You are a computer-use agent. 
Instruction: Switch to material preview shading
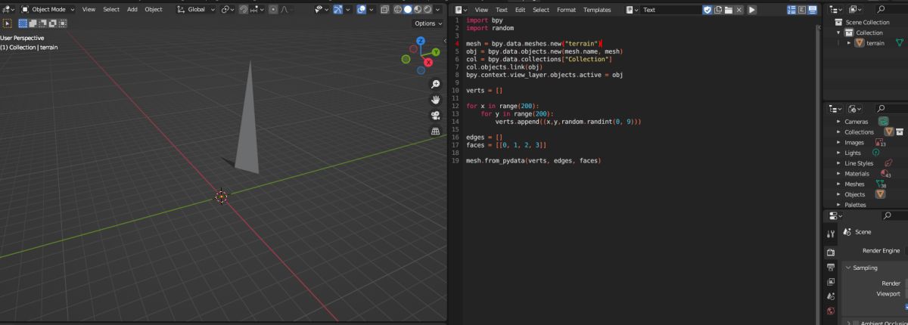pos(418,10)
